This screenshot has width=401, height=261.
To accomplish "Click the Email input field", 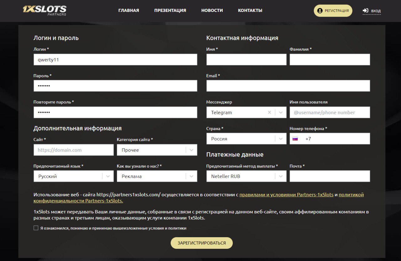I will click(x=288, y=86).
